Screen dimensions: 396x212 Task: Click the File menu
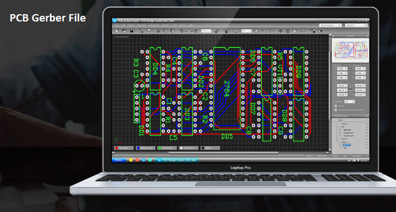pyautogui.click(x=117, y=25)
